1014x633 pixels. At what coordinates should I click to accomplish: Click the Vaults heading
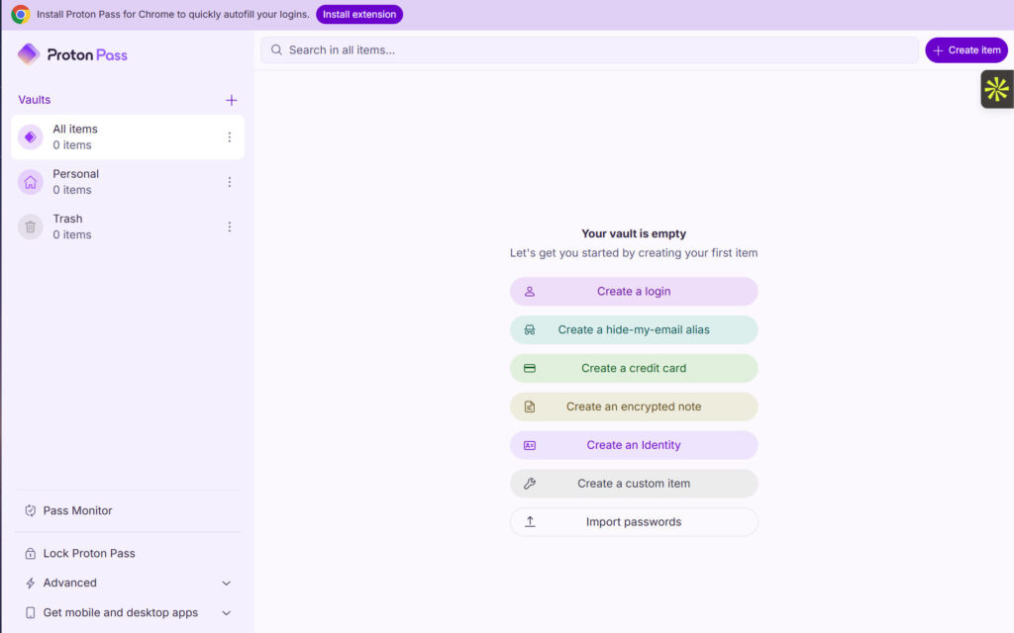tap(35, 100)
